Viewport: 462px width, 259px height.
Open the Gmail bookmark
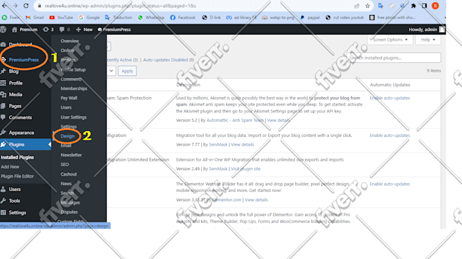pyautogui.click(x=35, y=18)
